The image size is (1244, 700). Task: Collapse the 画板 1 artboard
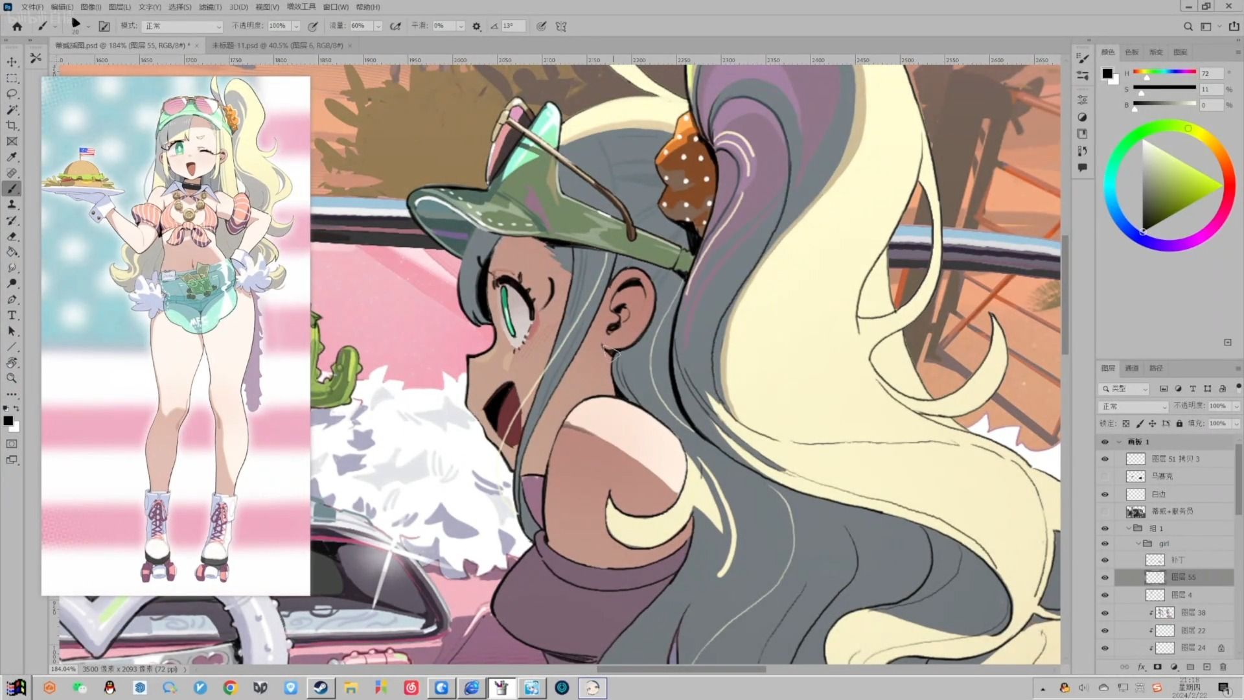click(x=1119, y=442)
